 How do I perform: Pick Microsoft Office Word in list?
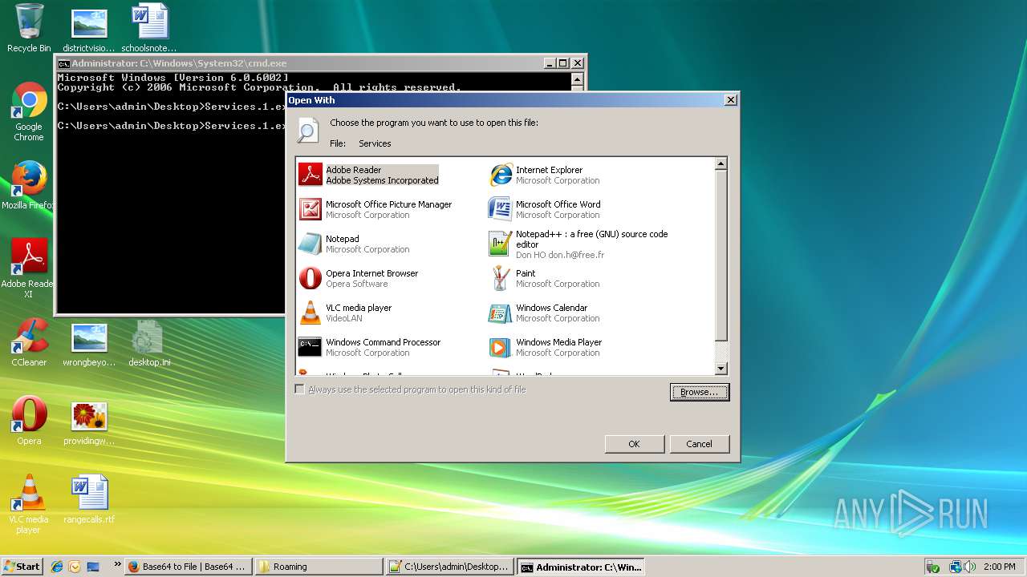tap(544, 209)
